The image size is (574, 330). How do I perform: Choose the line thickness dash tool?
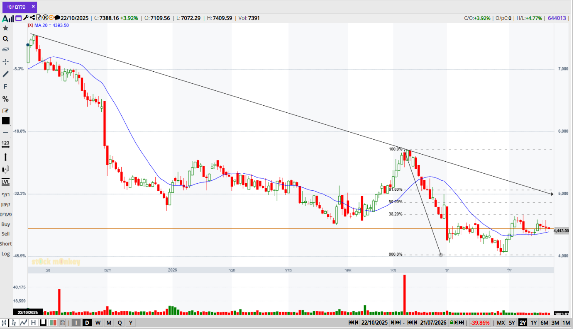[5, 133]
